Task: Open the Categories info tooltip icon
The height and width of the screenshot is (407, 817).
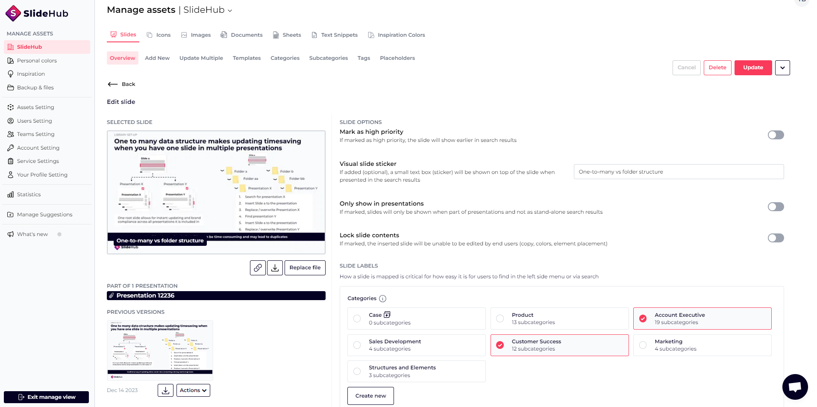Action: (x=382, y=298)
